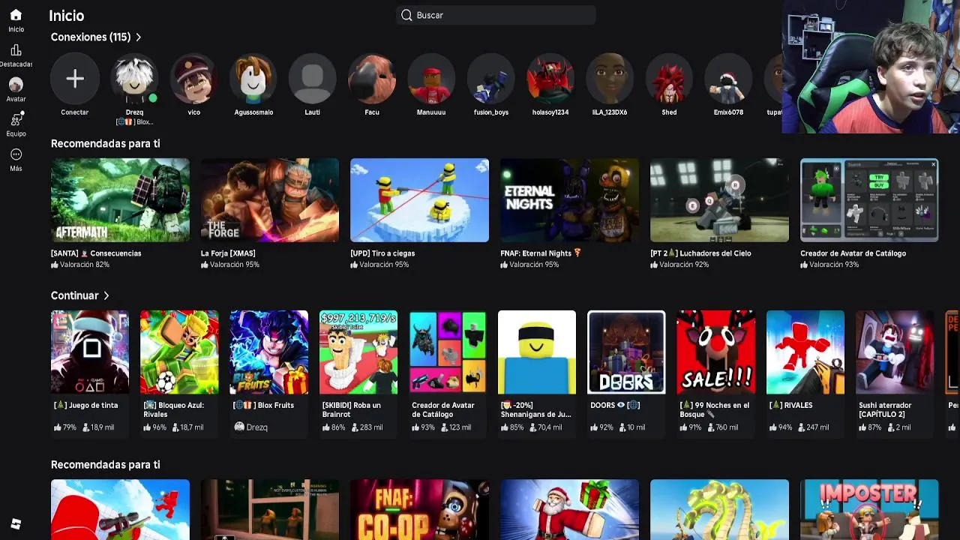The height and width of the screenshot is (540, 960).
Task: Open the Continuar heading link
Action: point(74,295)
